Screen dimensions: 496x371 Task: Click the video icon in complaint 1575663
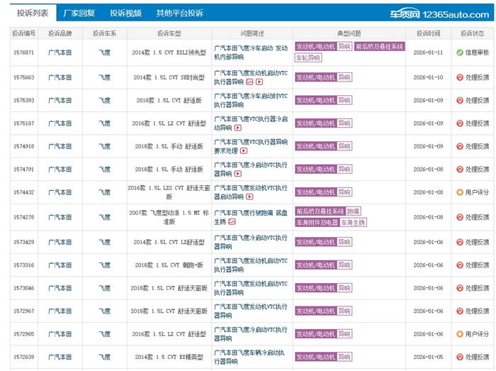tap(259, 82)
